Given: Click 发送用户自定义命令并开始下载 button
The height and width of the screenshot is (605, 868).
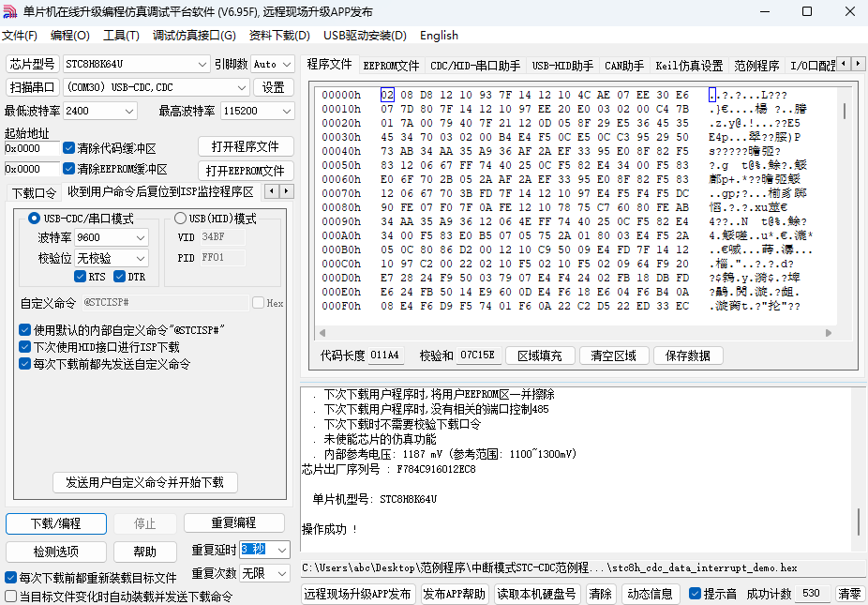Looking at the screenshot, I should pos(145,482).
